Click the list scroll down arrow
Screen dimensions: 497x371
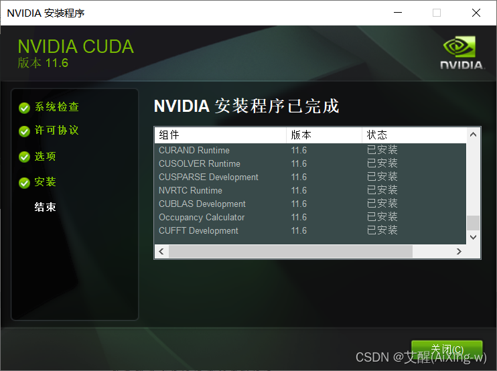pyautogui.click(x=474, y=237)
